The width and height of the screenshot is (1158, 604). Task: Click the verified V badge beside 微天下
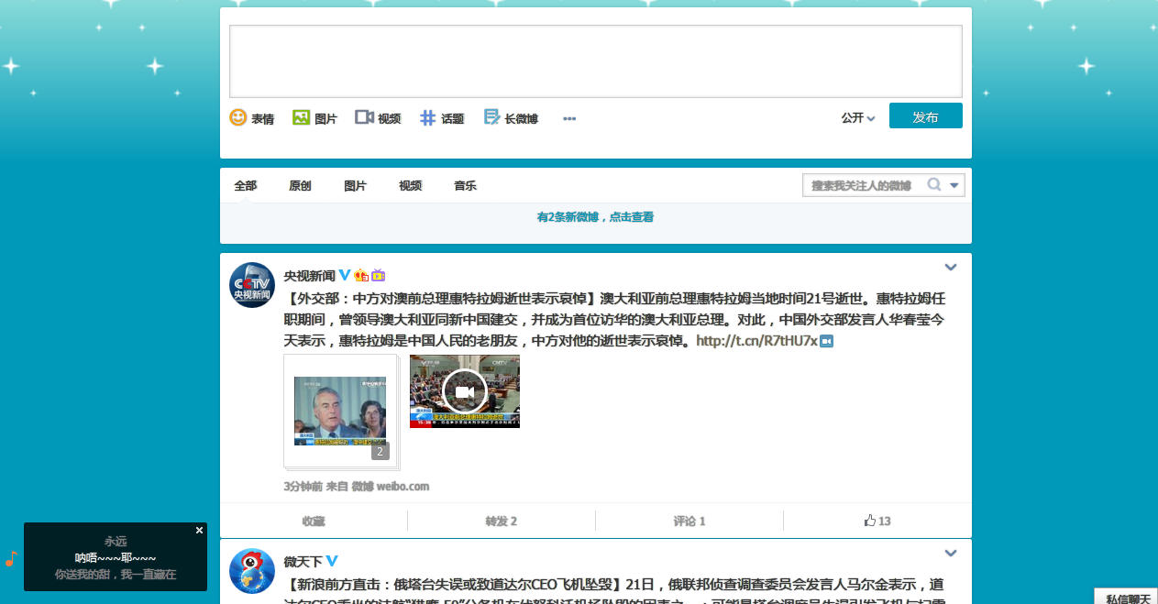(x=333, y=561)
